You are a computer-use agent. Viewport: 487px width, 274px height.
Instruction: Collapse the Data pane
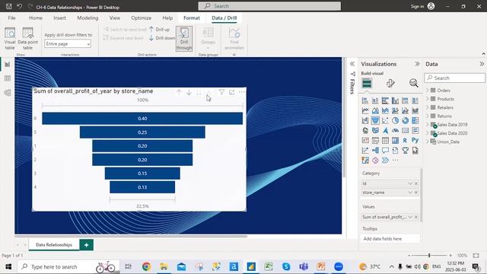[x=482, y=64]
